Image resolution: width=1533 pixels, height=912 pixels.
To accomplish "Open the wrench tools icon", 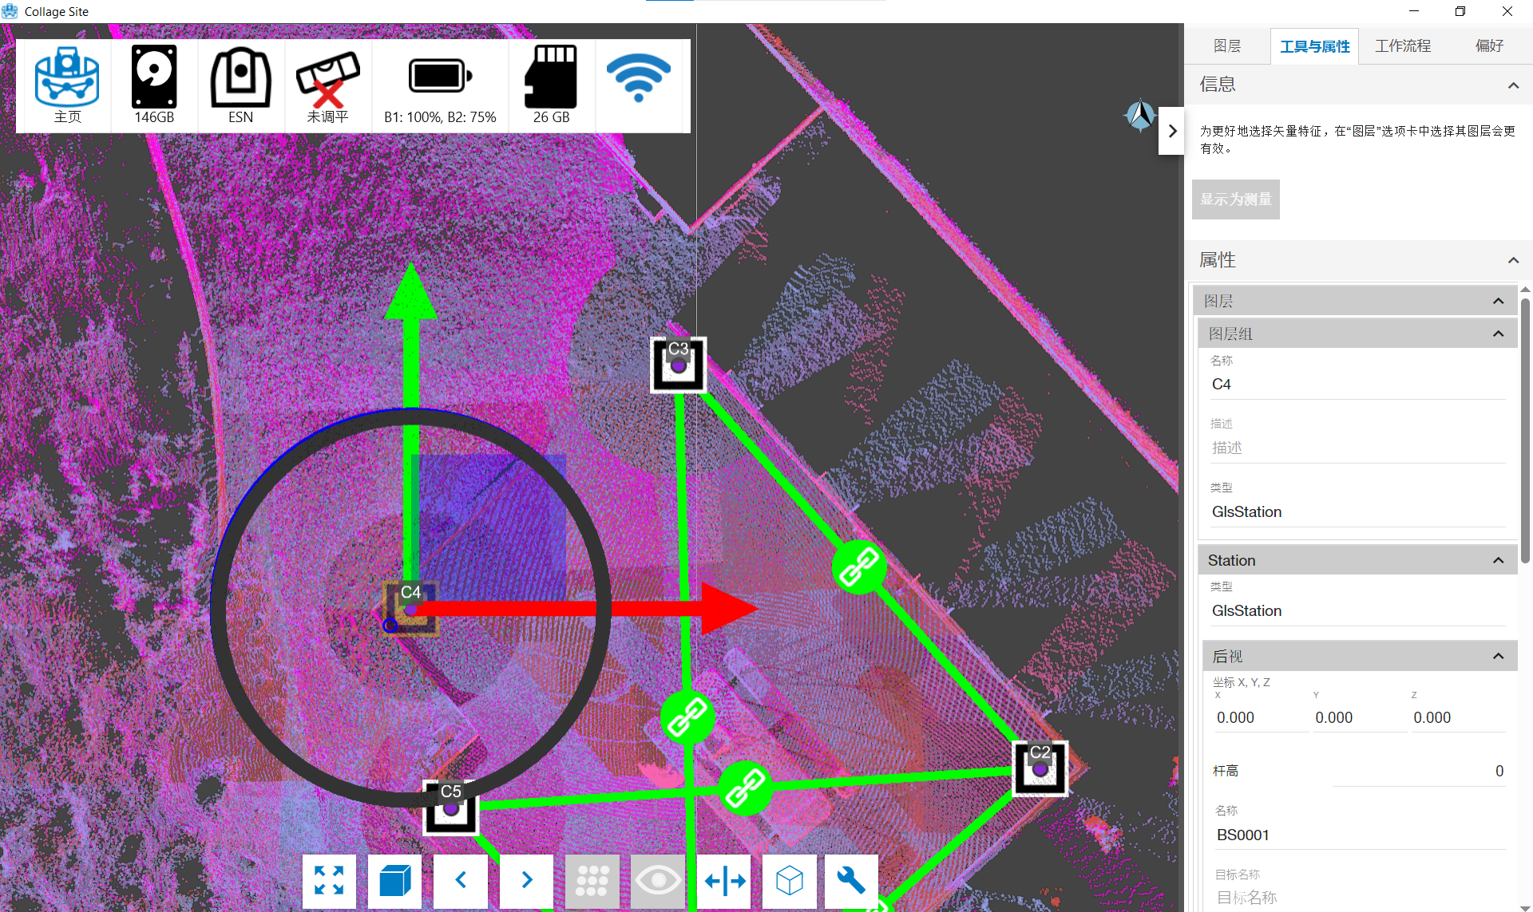I will pos(851,881).
